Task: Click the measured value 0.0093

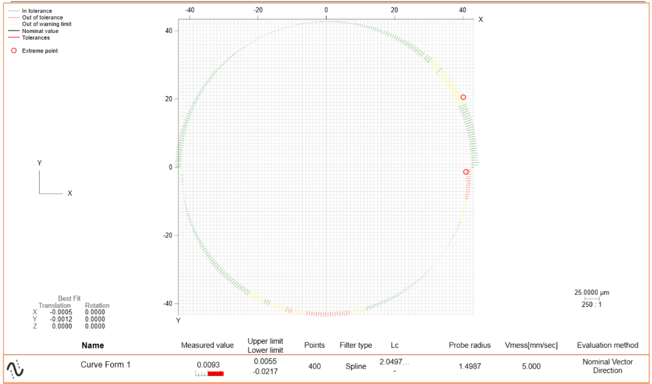Action: coord(208,365)
